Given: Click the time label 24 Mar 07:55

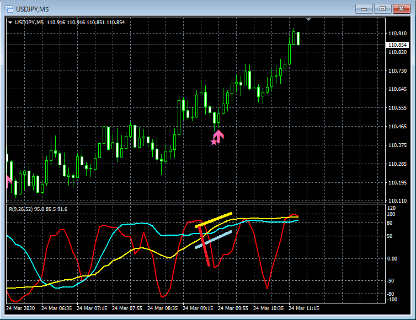Looking at the screenshot, I should [127, 308].
